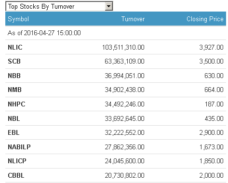Click the As of 2016-04-27 timestamp row
228x183 pixels.
pos(116,33)
